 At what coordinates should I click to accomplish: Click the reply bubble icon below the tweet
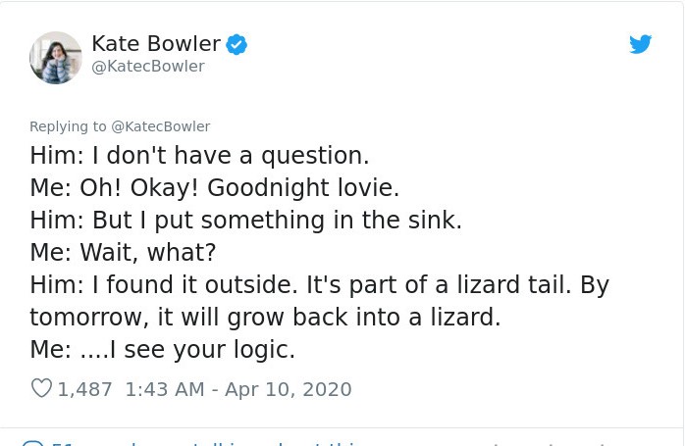coord(32,444)
